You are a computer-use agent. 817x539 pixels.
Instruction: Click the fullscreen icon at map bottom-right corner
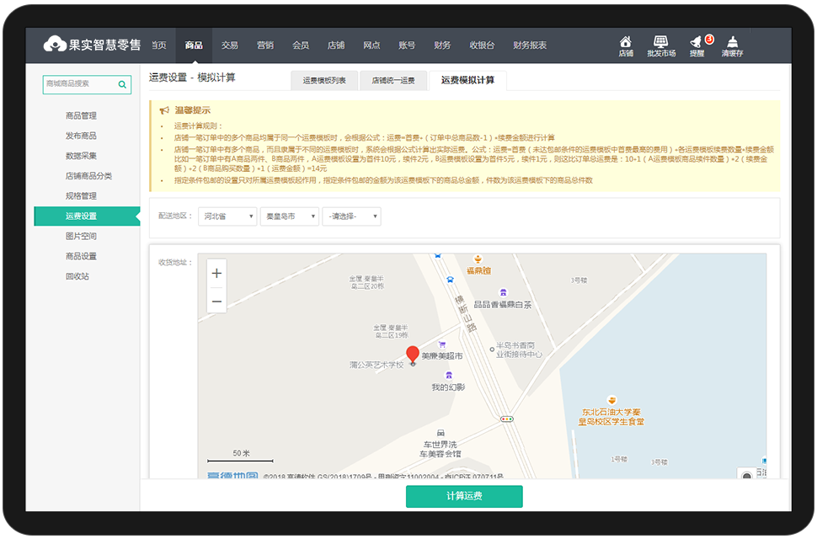746,474
